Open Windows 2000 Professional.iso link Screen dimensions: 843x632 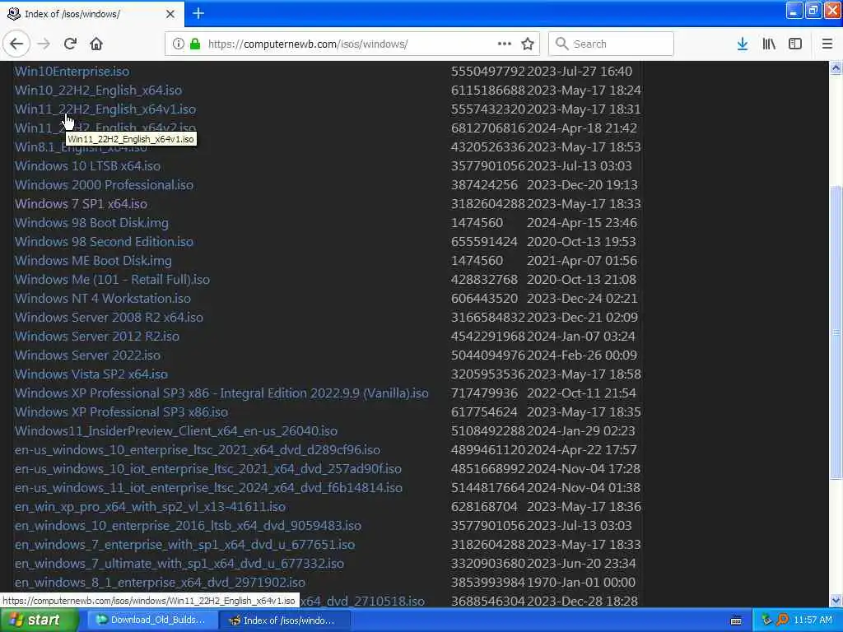click(x=104, y=185)
